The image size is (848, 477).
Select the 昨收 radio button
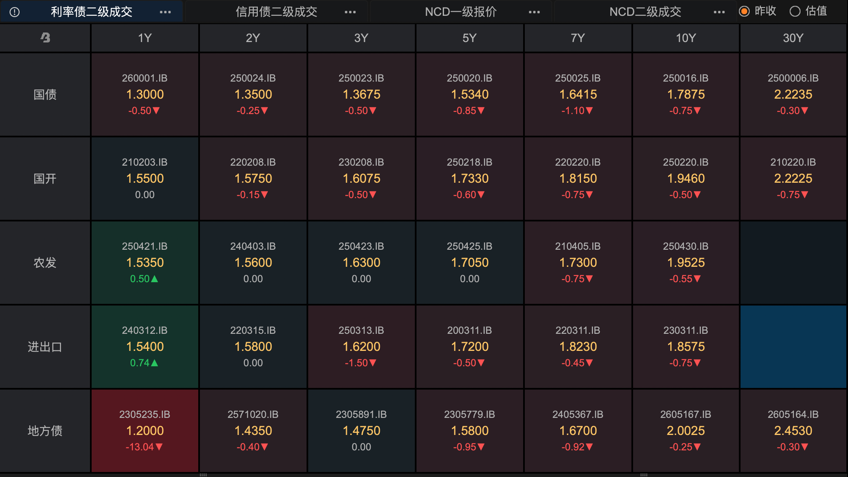tap(744, 11)
